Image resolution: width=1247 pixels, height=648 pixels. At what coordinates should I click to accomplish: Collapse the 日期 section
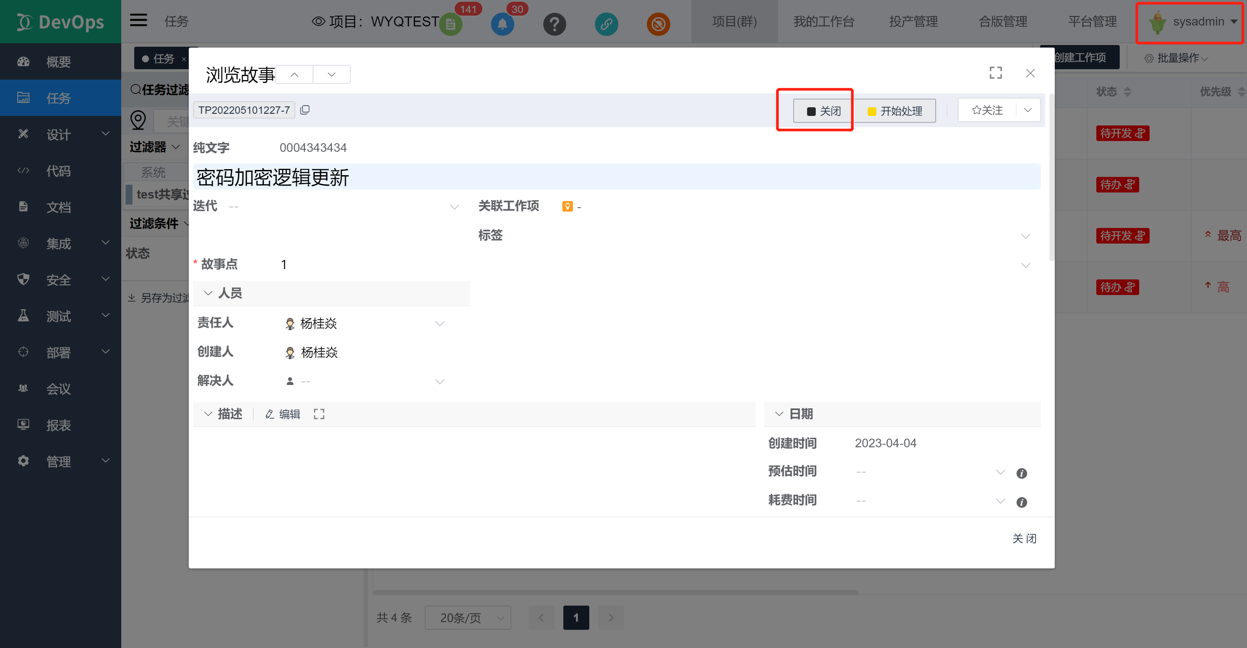(x=779, y=414)
